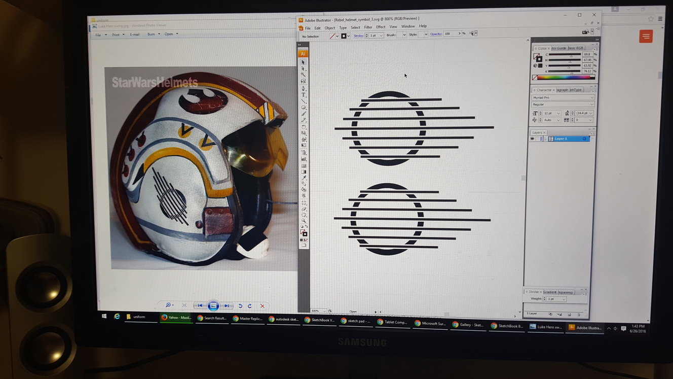Open the stroke color dropdown in control bar
Image resolution: width=673 pixels, height=379 pixels.
(349, 36)
